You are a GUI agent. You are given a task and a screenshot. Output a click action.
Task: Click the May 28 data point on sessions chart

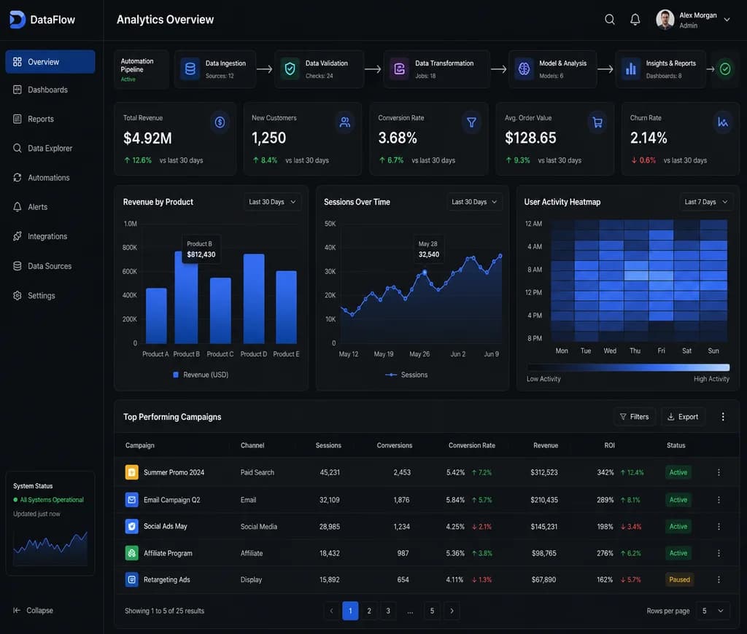tap(425, 273)
